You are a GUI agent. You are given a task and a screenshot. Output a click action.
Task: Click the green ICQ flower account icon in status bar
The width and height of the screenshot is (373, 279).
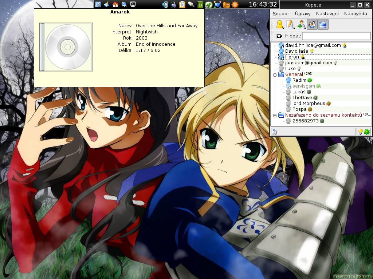367,132
